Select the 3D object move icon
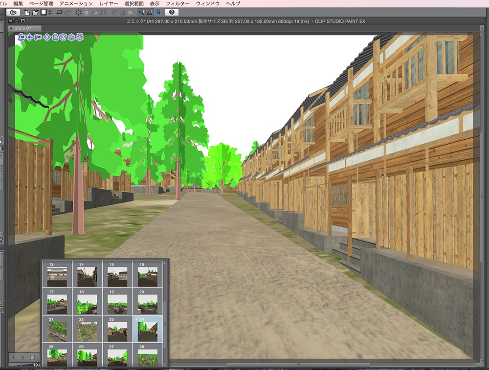The width and height of the screenshot is (489, 370). tap(47, 37)
